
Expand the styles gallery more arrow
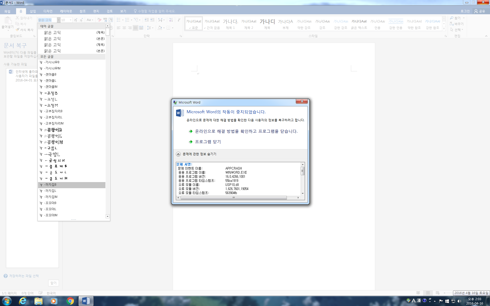point(444,28)
